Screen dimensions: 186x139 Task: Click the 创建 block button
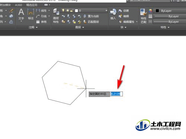point(124,11)
